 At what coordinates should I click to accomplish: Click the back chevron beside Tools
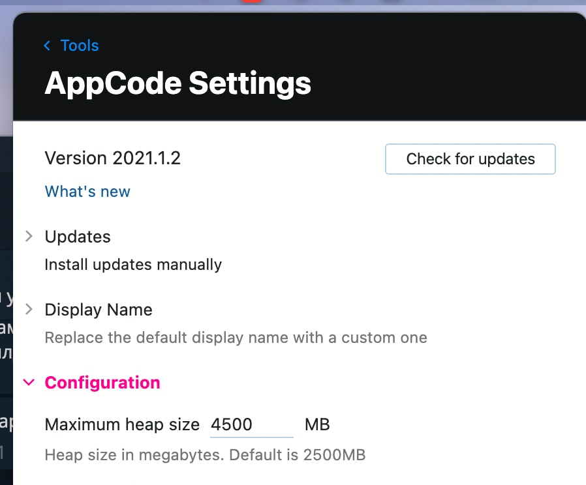47,46
